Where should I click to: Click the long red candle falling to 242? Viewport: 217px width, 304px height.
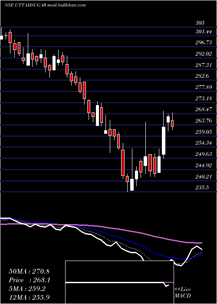tap(123, 163)
